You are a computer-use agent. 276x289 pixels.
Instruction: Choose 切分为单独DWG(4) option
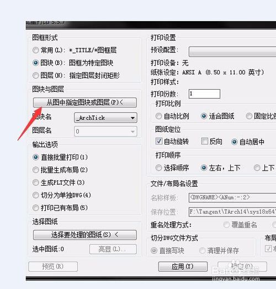tap(35, 195)
